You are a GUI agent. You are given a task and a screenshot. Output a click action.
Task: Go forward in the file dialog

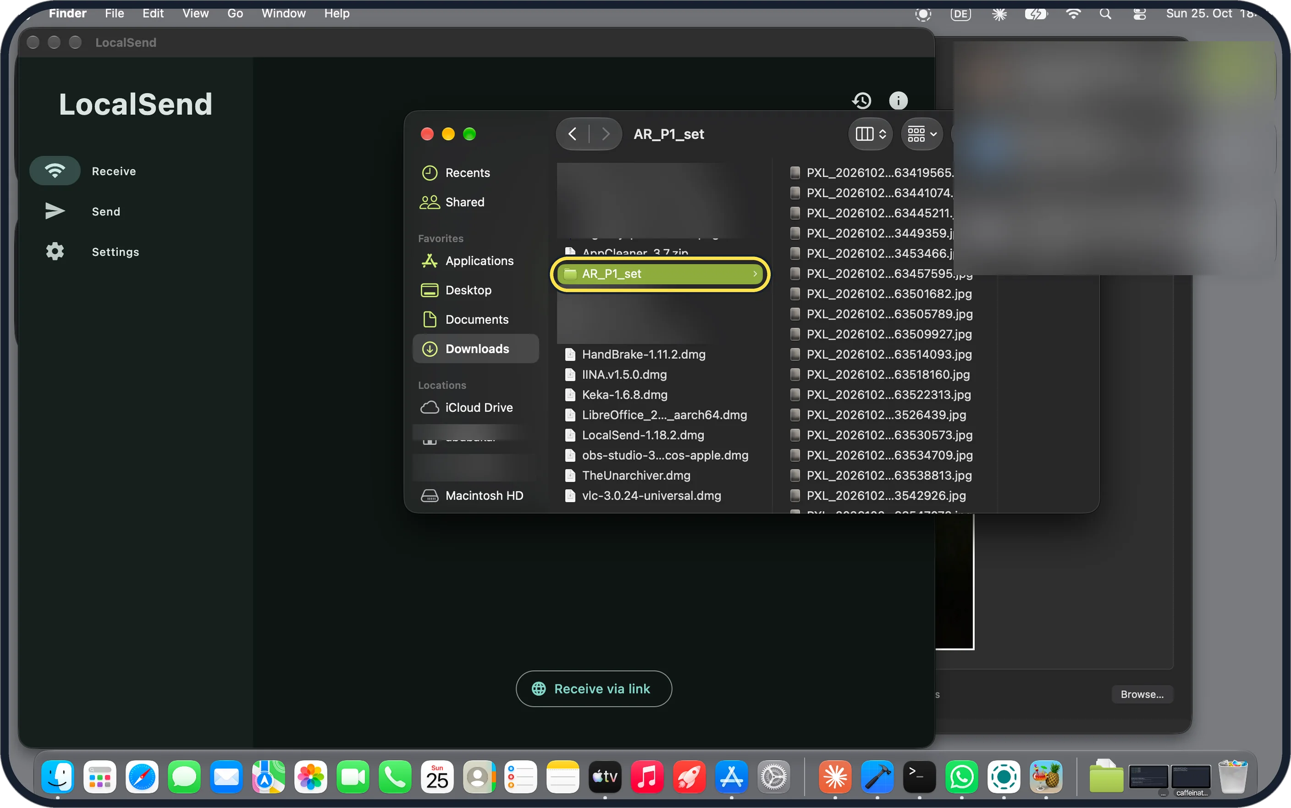point(606,134)
